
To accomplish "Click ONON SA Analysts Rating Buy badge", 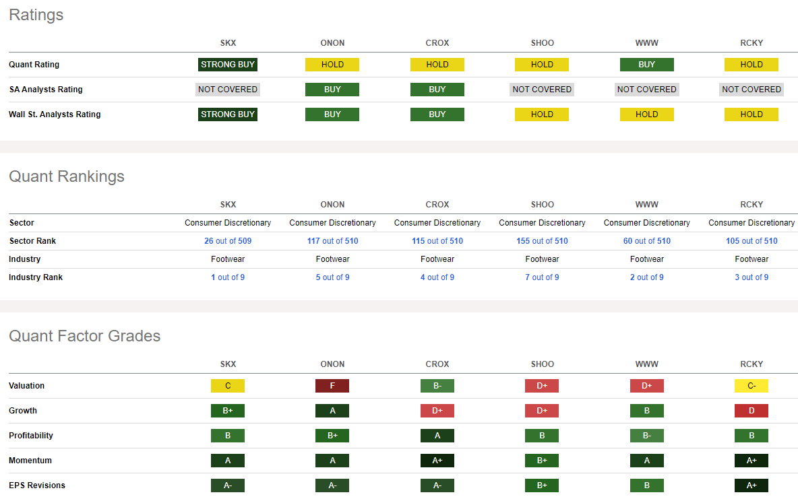I will [332, 90].
